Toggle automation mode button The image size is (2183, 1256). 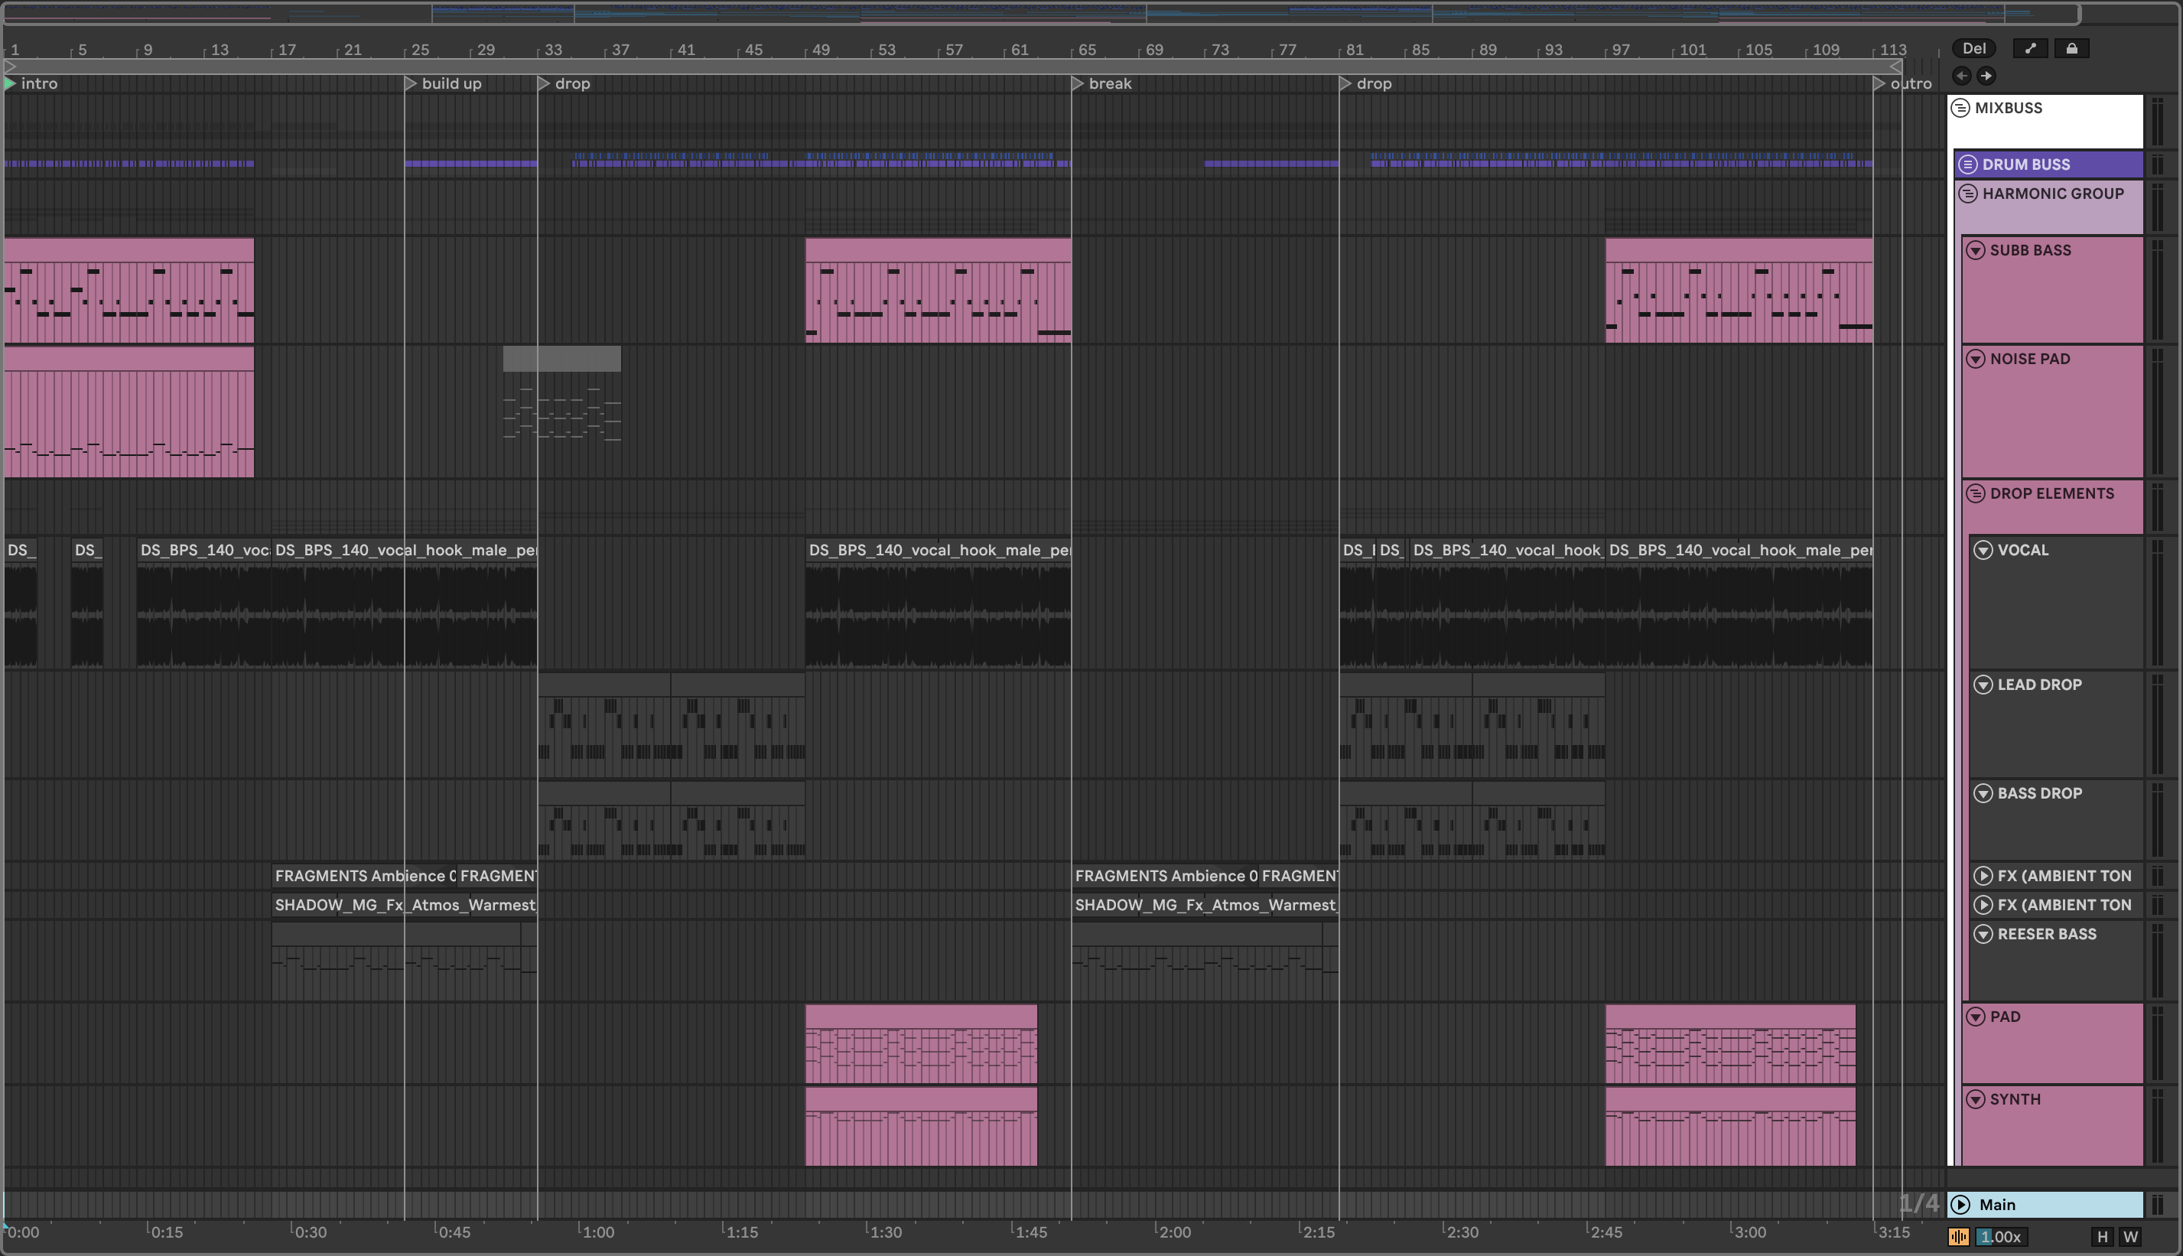coord(2030,48)
